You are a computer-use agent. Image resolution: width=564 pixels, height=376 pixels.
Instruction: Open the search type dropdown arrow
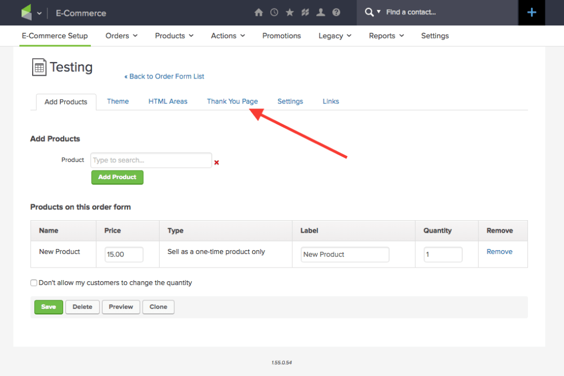(x=378, y=12)
